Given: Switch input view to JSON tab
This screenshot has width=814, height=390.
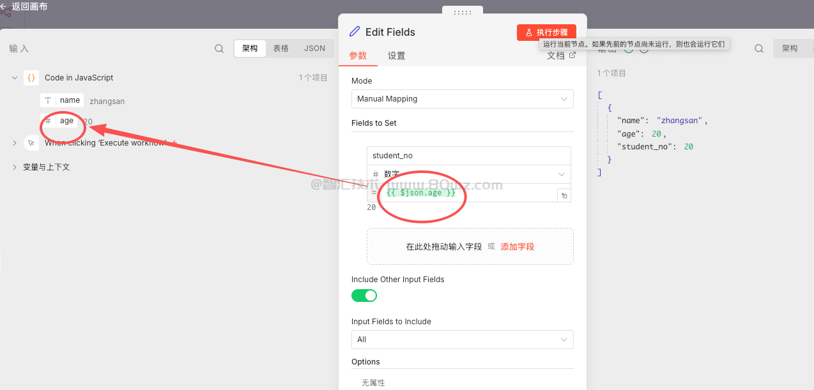Looking at the screenshot, I should point(314,49).
